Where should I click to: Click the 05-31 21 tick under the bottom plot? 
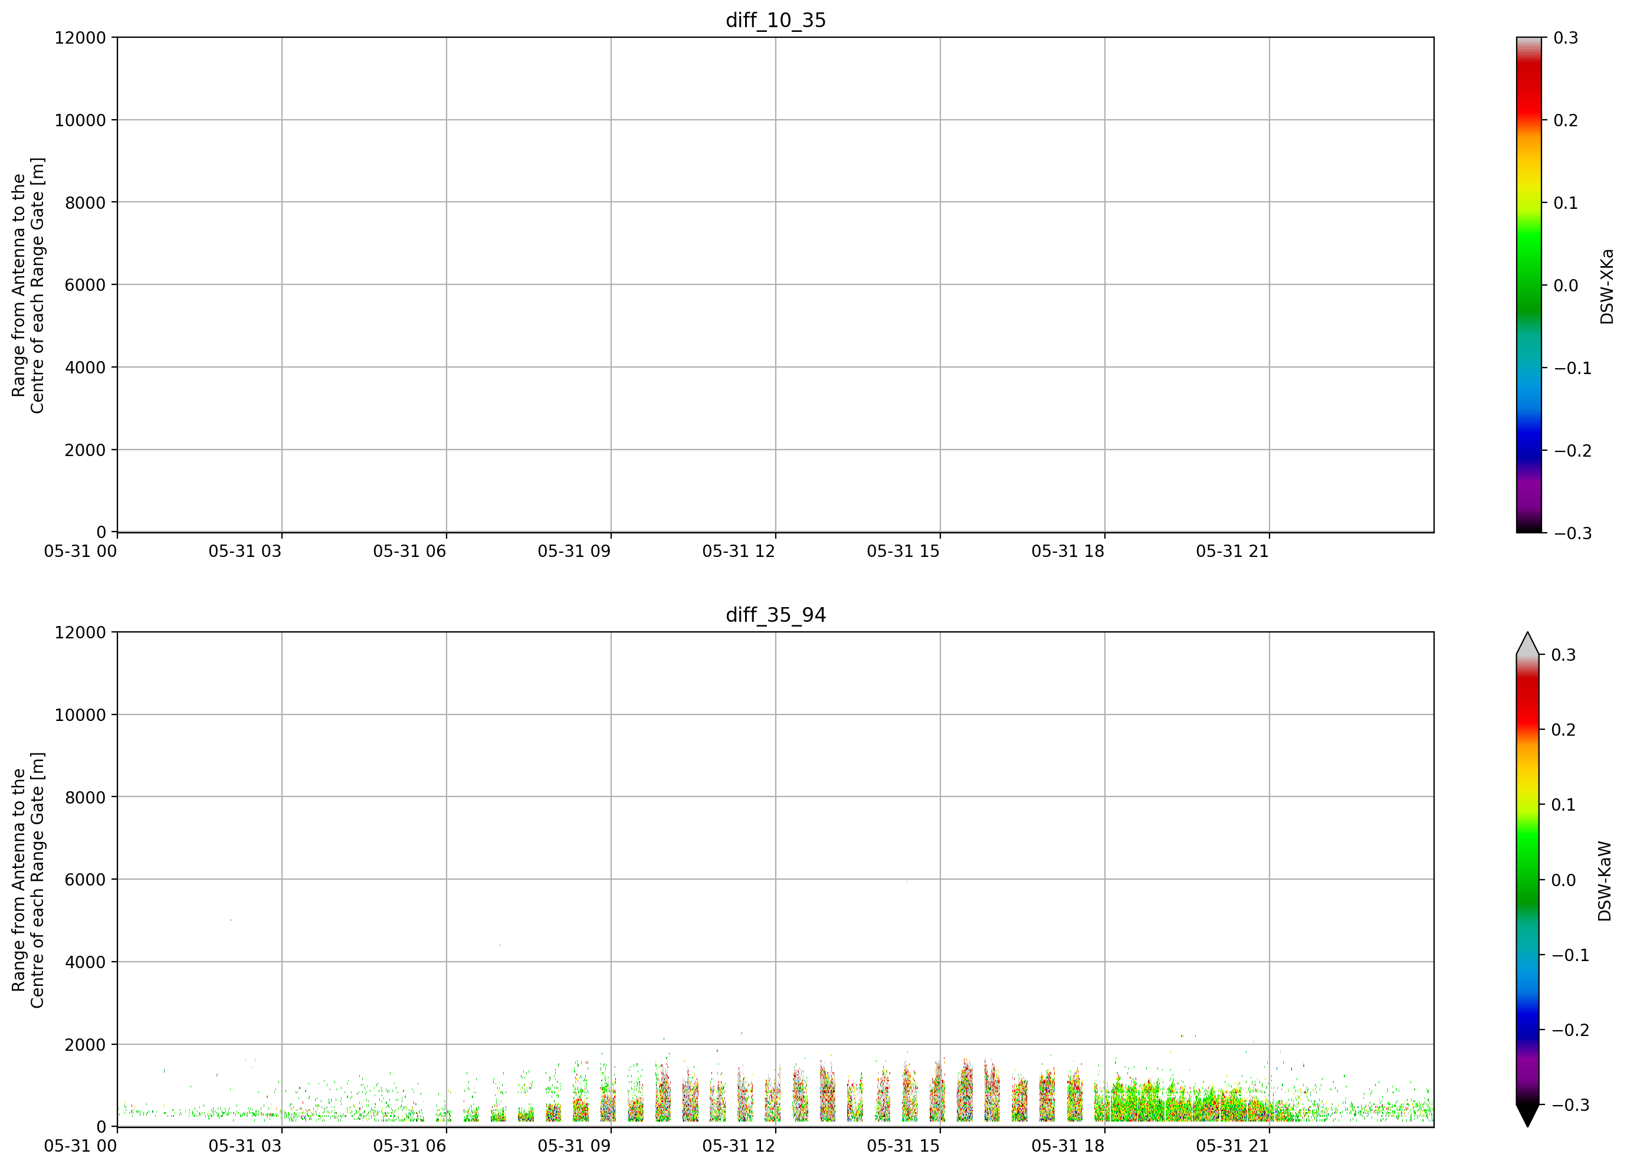click(1232, 1146)
